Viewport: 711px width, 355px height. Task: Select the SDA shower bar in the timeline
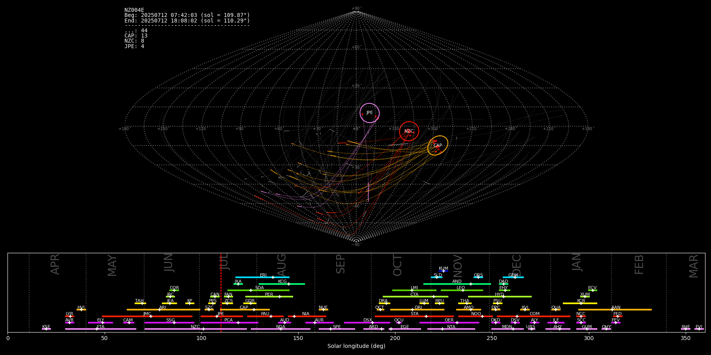coord(258,290)
